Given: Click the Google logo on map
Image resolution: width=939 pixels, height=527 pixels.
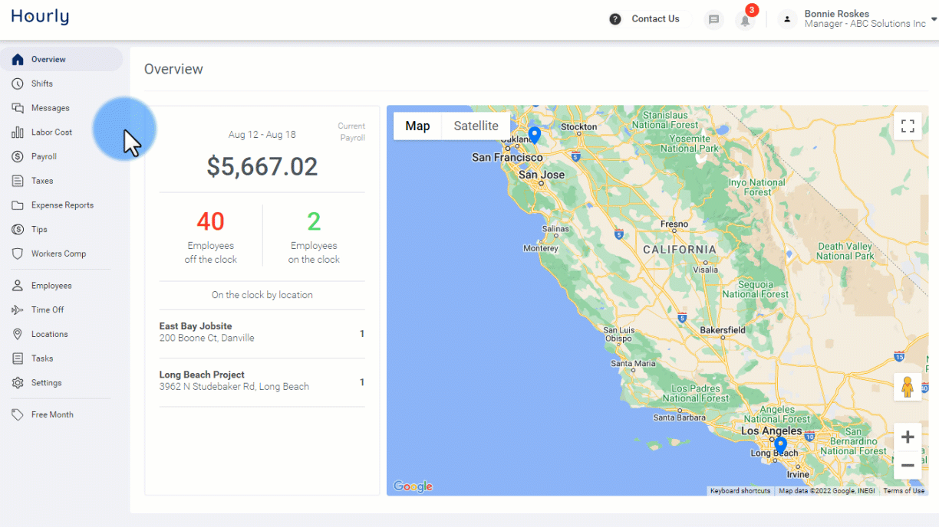Looking at the screenshot, I should pyautogui.click(x=413, y=486).
